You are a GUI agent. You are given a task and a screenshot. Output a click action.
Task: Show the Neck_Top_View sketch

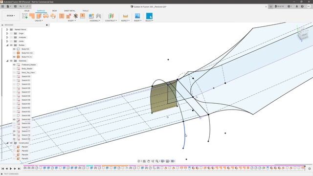pos(14,72)
